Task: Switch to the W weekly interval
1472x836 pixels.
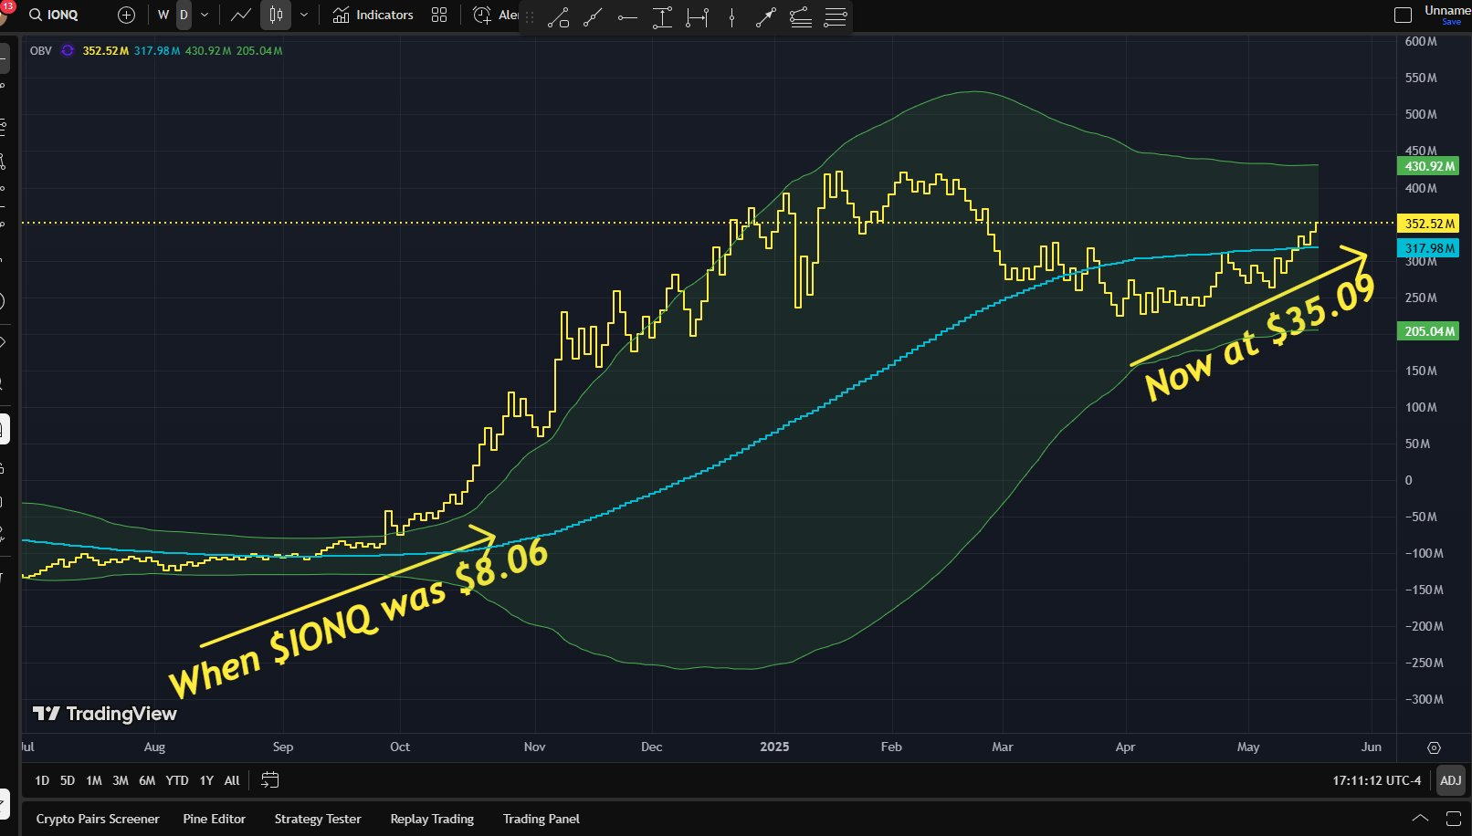Action: 163,15
